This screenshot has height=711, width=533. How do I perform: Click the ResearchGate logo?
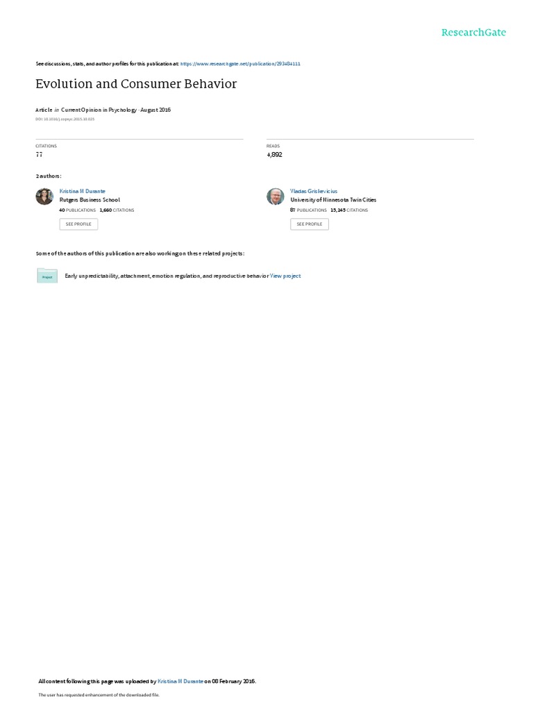[x=473, y=32]
